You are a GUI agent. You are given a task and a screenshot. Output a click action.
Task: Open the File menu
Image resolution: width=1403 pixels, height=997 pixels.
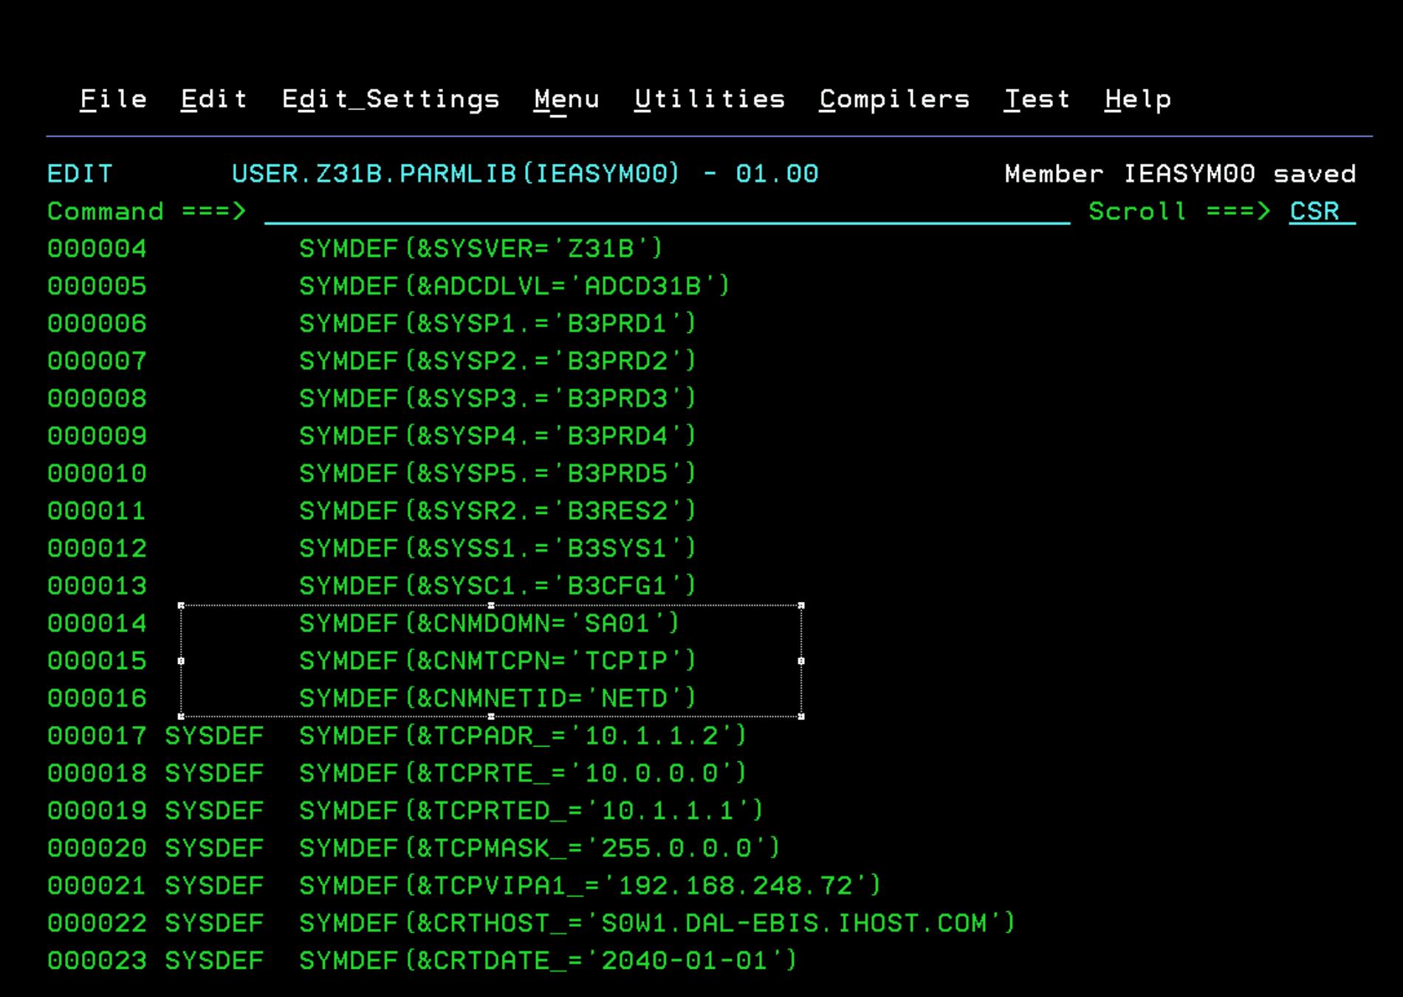point(113,99)
